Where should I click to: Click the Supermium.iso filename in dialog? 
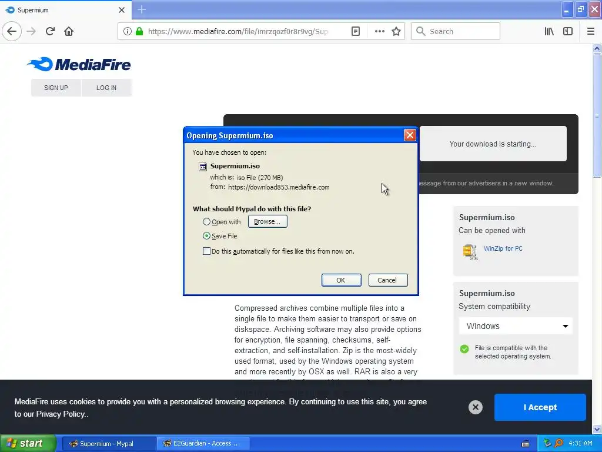click(x=235, y=166)
